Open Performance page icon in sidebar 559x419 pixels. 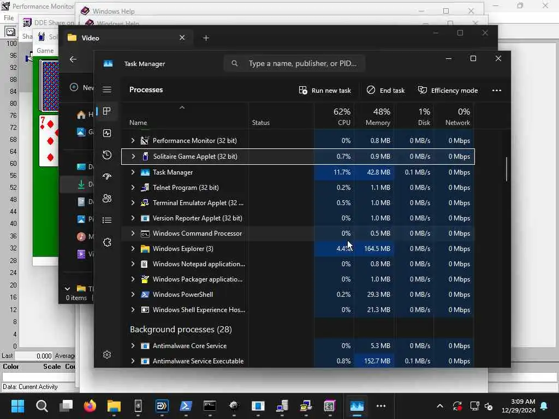pos(107,133)
